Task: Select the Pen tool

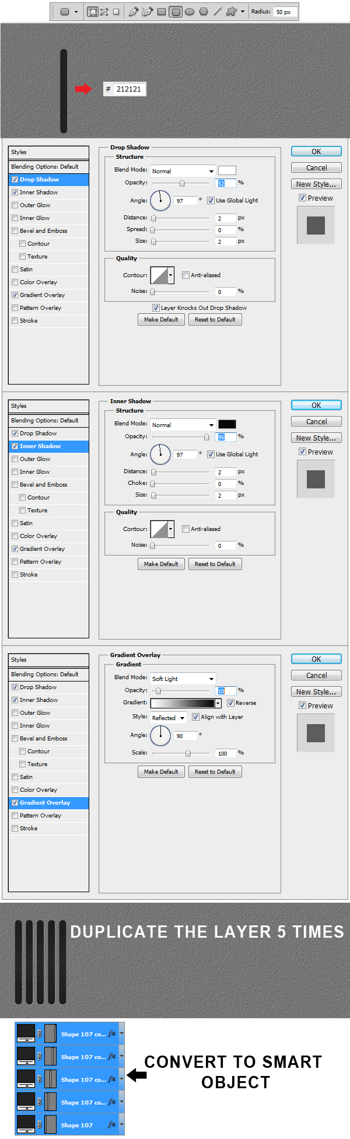Action: pos(134,12)
